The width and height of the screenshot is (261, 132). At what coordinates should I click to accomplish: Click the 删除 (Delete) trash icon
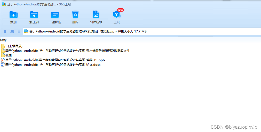coord(75,14)
